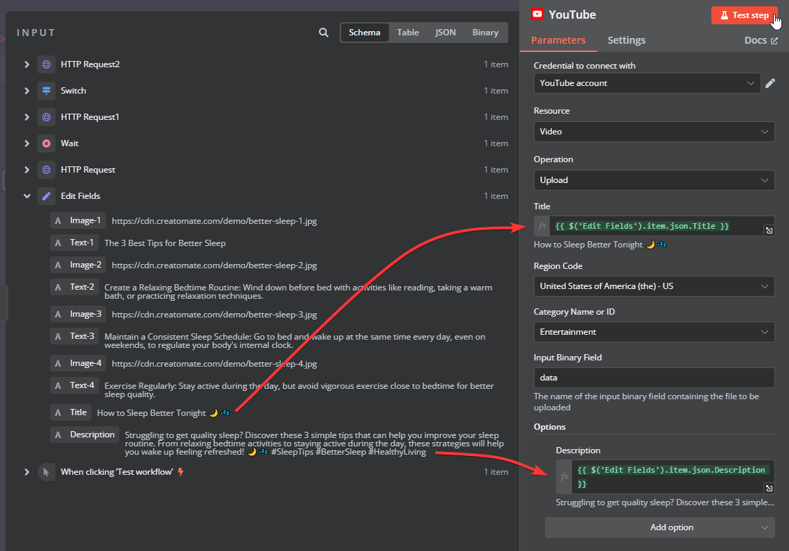
Task: Open the Category dropdown showing Entertainment
Action: click(654, 332)
